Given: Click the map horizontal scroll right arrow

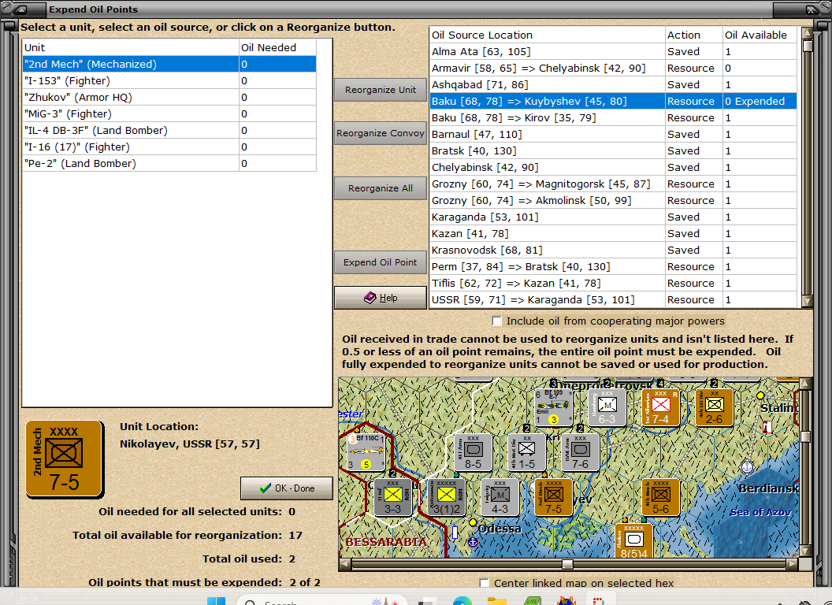Looking at the screenshot, I should [792, 563].
